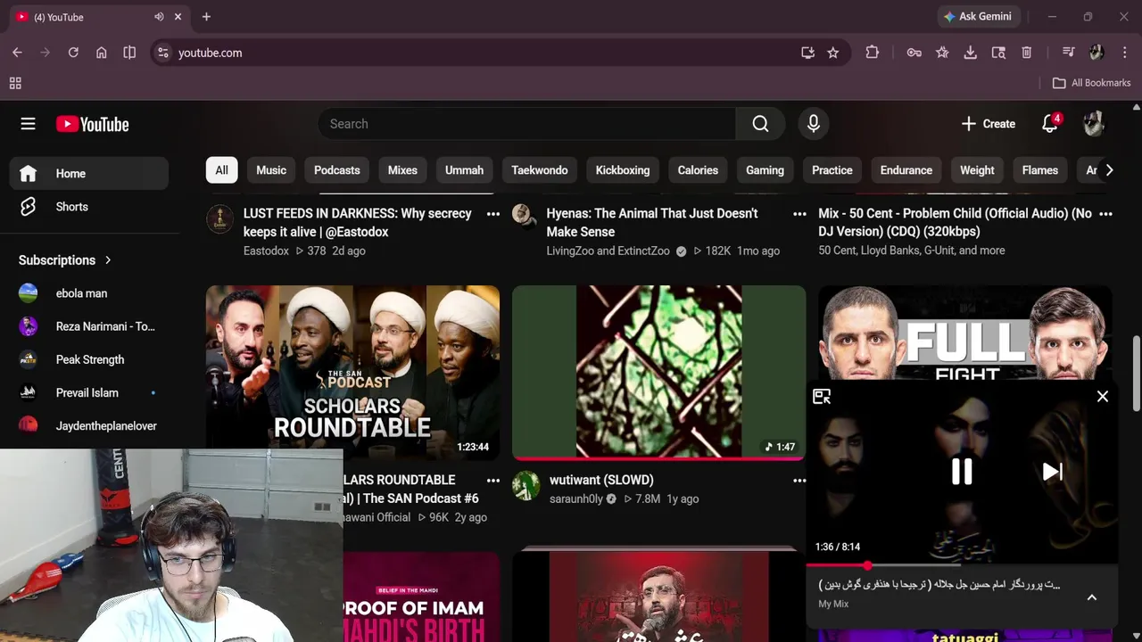Screen dimensions: 1142x642
Task: Open Prevail Islam subscription
Action: tap(89, 392)
